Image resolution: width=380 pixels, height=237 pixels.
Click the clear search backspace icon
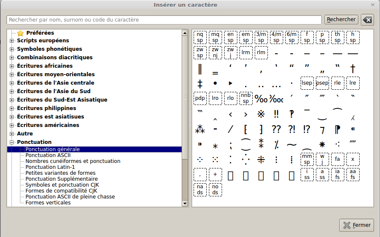tap(367, 20)
